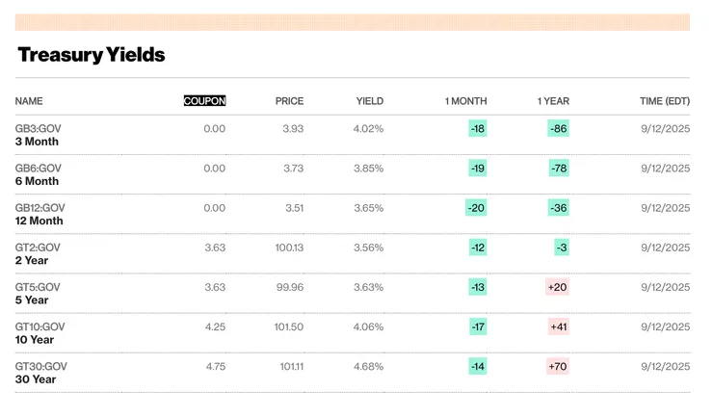Click the TIME (EDT) column header
Screen dimensions: 713x417
[665, 101]
